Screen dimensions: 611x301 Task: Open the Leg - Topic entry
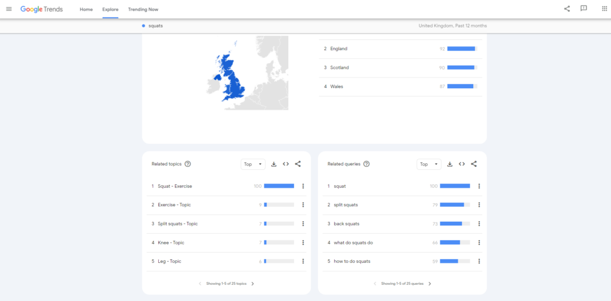pyautogui.click(x=169, y=261)
